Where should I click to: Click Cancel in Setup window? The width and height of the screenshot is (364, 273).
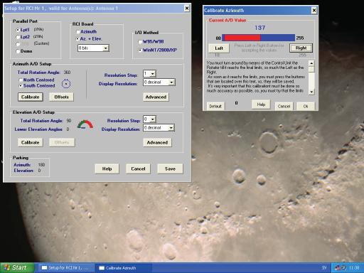pyautogui.click(x=138, y=168)
